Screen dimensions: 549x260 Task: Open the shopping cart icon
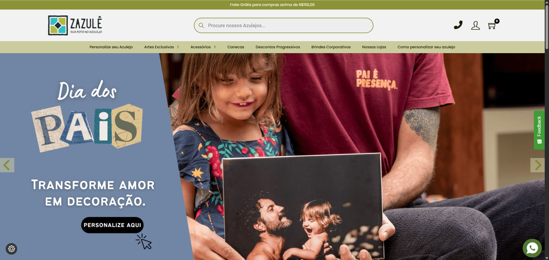tap(493, 25)
